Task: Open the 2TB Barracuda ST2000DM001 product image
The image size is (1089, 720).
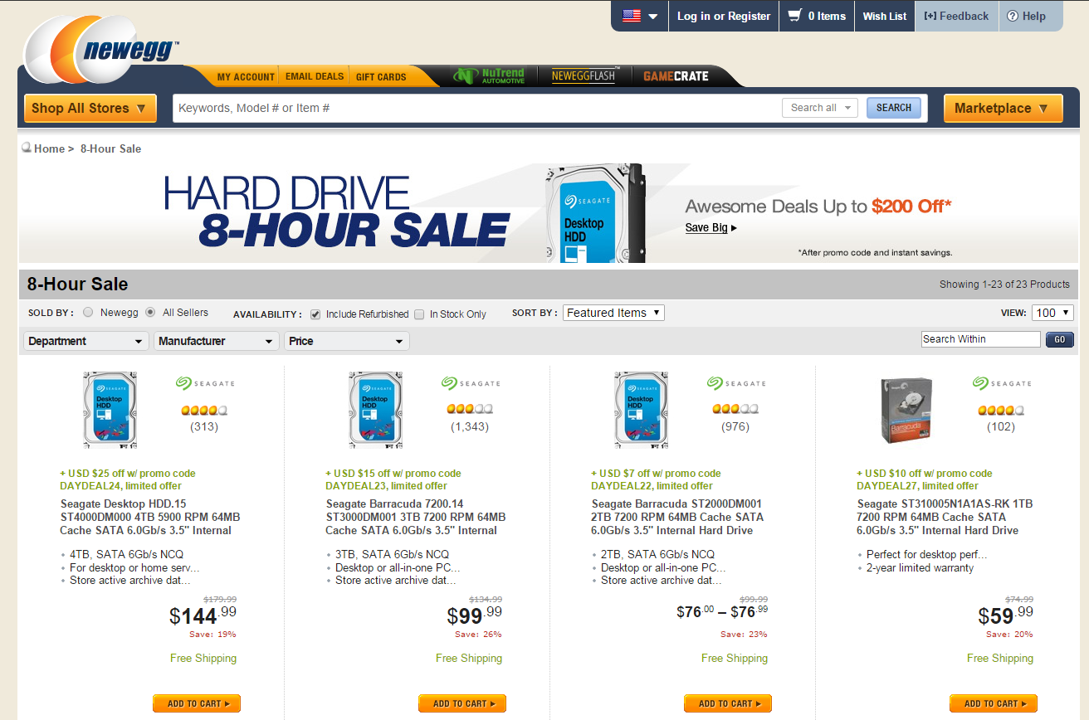Action: 642,410
